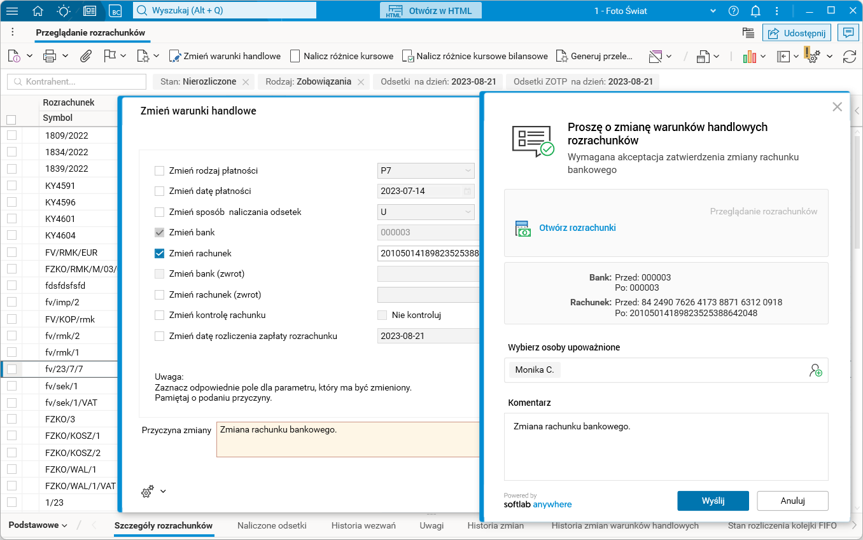863x540 pixels.
Task: Click the bar chart icon
Action: pyautogui.click(x=750, y=56)
